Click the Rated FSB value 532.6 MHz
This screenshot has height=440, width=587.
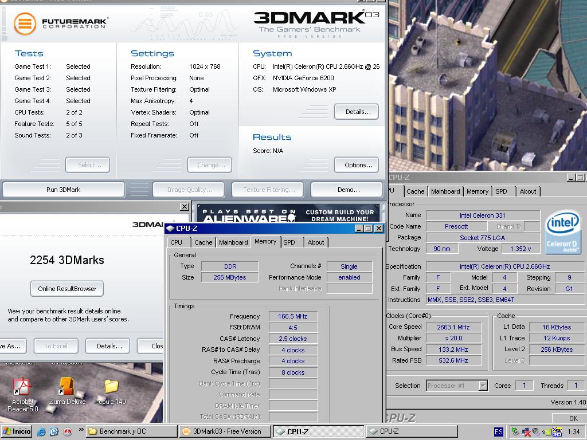pos(454,361)
